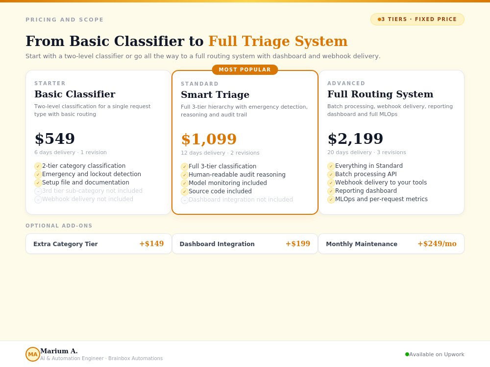Image resolution: width=490 pixels, height=367 pixels.
Task: Click the orange dot in the tiers badge
Action: tap(379, 20)
